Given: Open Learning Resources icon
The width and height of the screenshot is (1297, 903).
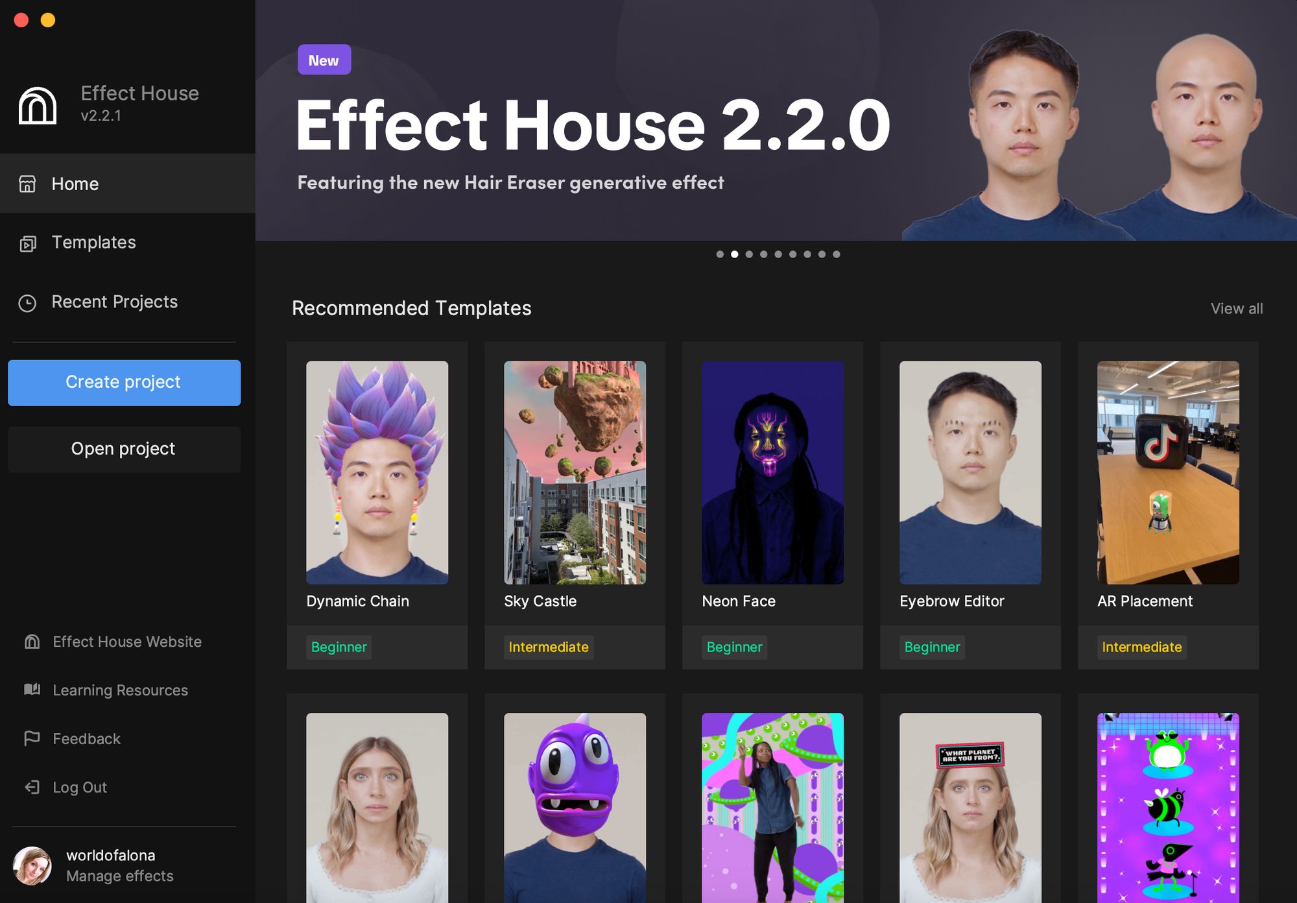Looking at the screenshot, I should pos(34,689).
